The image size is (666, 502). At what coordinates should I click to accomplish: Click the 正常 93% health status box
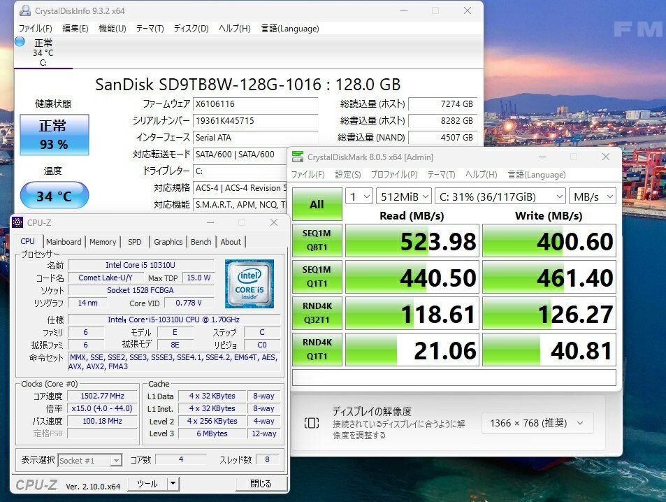tap(54, 135)
